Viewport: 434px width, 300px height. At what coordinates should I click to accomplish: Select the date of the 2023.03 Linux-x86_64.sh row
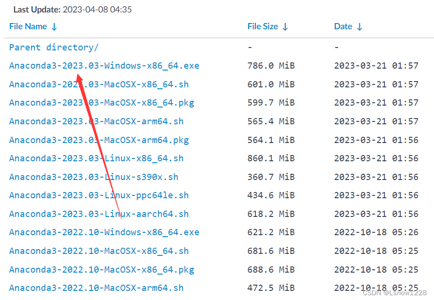pos(376,158)
